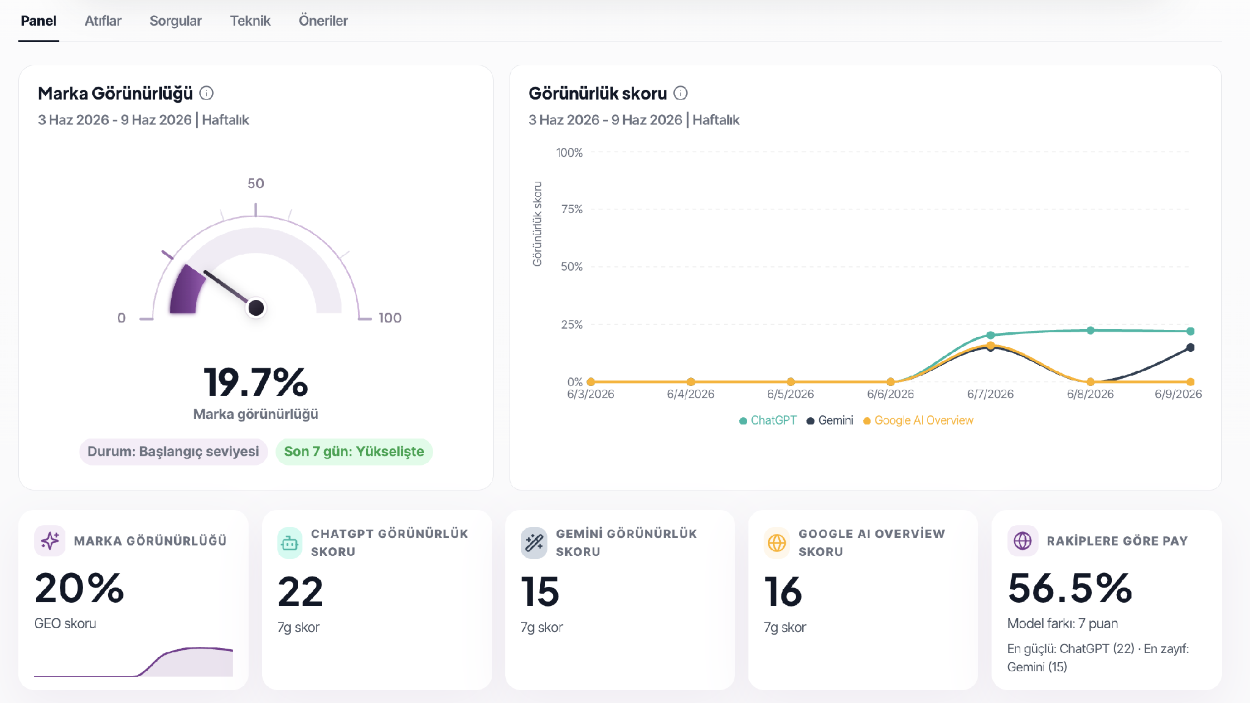Click globe icon on Rakiplere Göre Pay card
The image size is (1250, 703).
point(1023,541)
